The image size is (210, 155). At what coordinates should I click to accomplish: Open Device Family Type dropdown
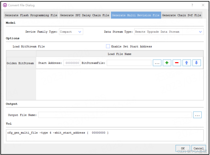point(71,32)
